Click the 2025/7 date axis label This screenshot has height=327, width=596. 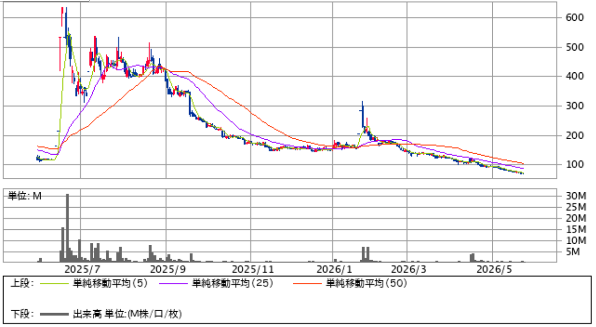(x=80, y=269)
